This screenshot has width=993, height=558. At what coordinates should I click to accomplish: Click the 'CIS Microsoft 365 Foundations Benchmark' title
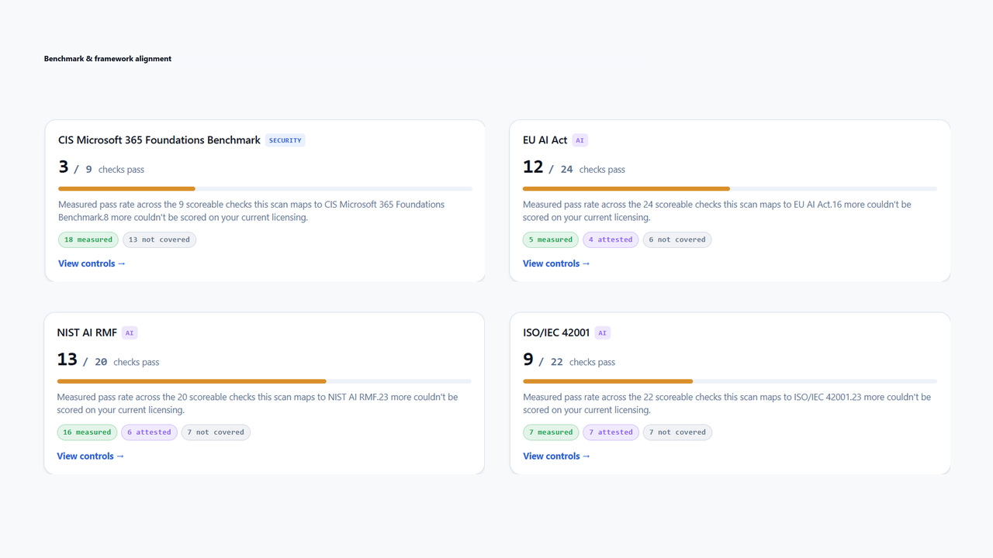(x=159, y=140)
